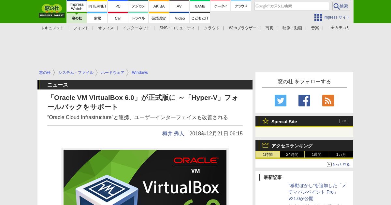Image resolution: width=391 pixels, height=205 pixels.
Task: Select the 24時間 ranking tab
Action: pos(292,155)
